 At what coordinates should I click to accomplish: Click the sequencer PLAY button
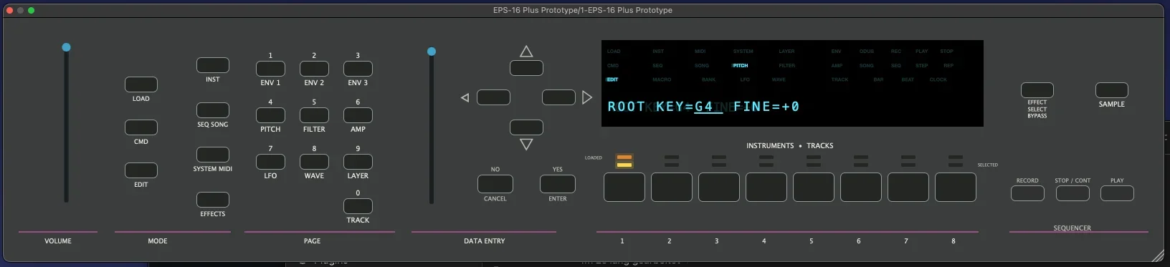click(1117, 193)
